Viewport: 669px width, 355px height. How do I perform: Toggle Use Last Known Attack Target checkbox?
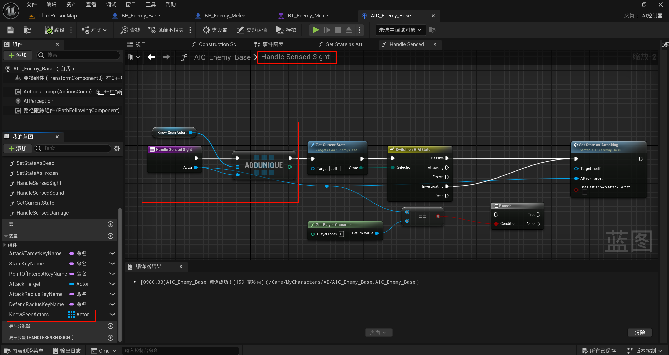(585, 192)
